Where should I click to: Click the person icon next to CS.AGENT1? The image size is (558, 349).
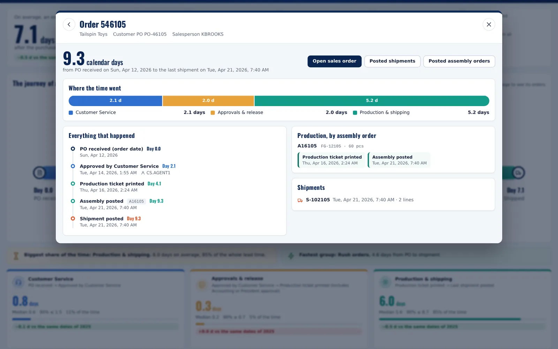[143, 173]
